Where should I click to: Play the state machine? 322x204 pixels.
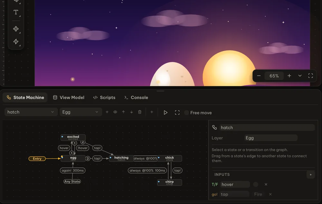click(x=166, y=113)
